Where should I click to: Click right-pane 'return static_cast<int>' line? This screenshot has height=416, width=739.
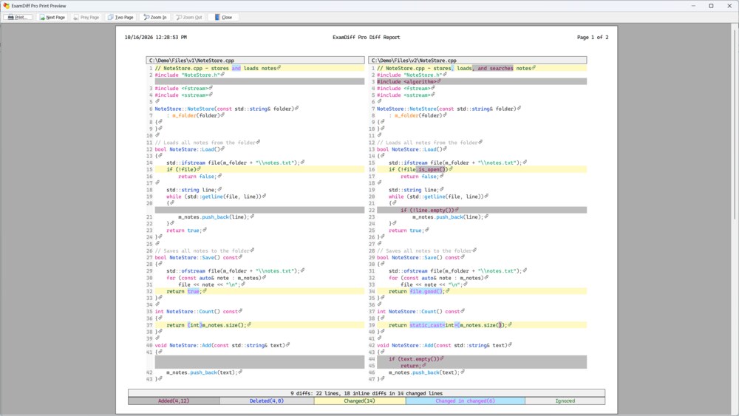481,325
